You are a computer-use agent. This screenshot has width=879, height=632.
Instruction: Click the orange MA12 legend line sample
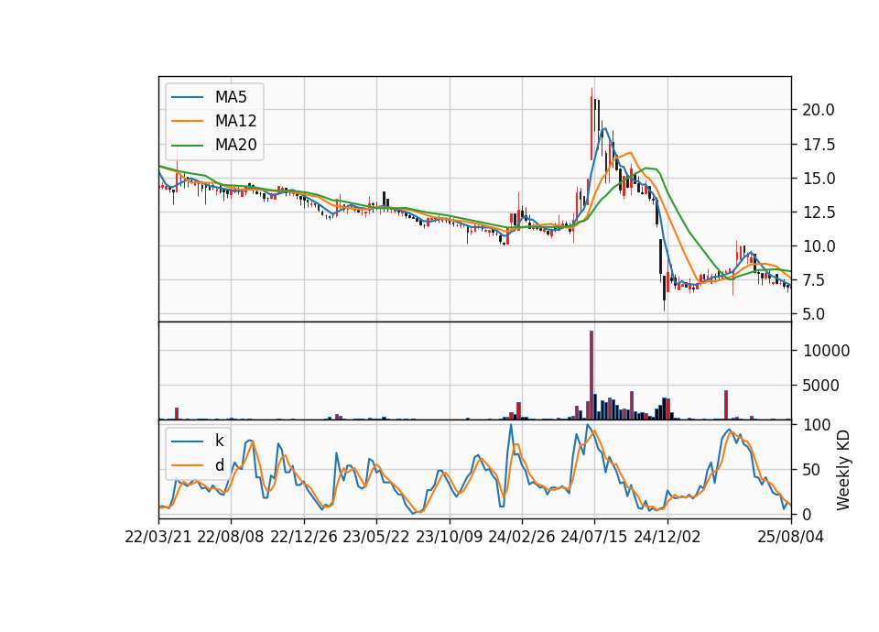[x=187, y=121]
